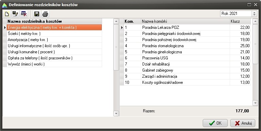Select Dział rehabilitacji cell
The height and width of the screenshot is (131, 261).
click(x=185, y=64)
